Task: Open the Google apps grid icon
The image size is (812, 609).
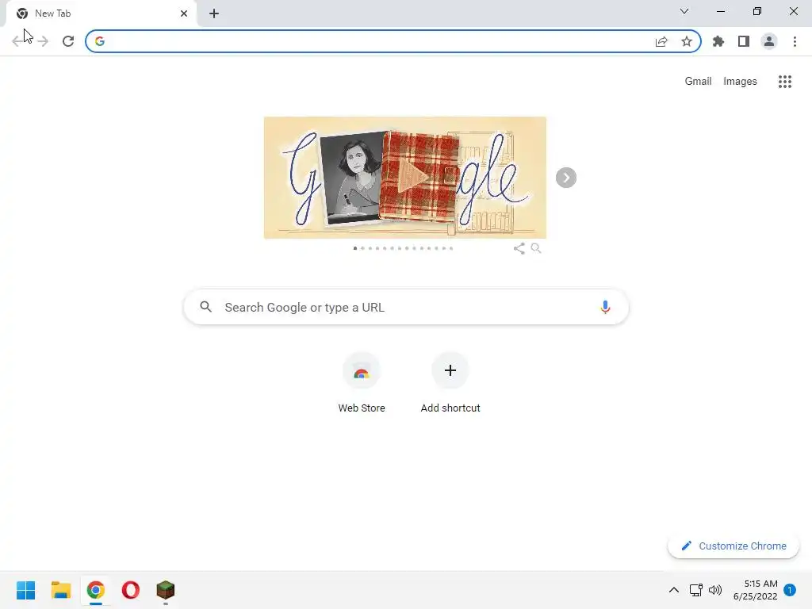Action: coord(785,82)
